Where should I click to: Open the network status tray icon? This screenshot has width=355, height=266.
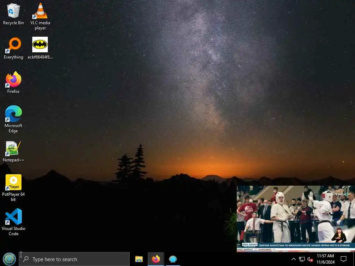point(302,259)
